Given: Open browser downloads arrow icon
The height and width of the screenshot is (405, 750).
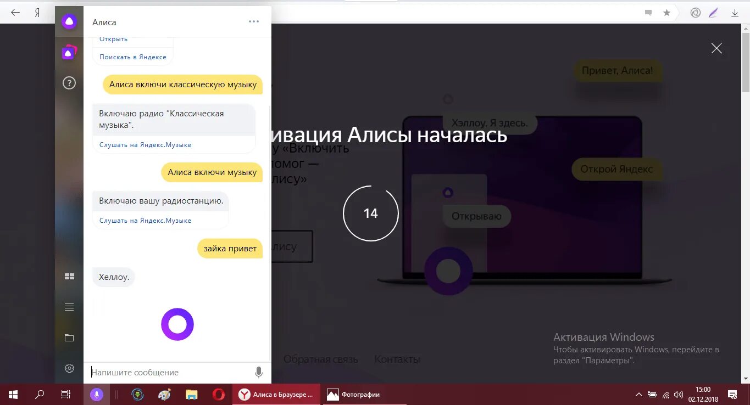Looking at the screenshot, I should point(735,13).
